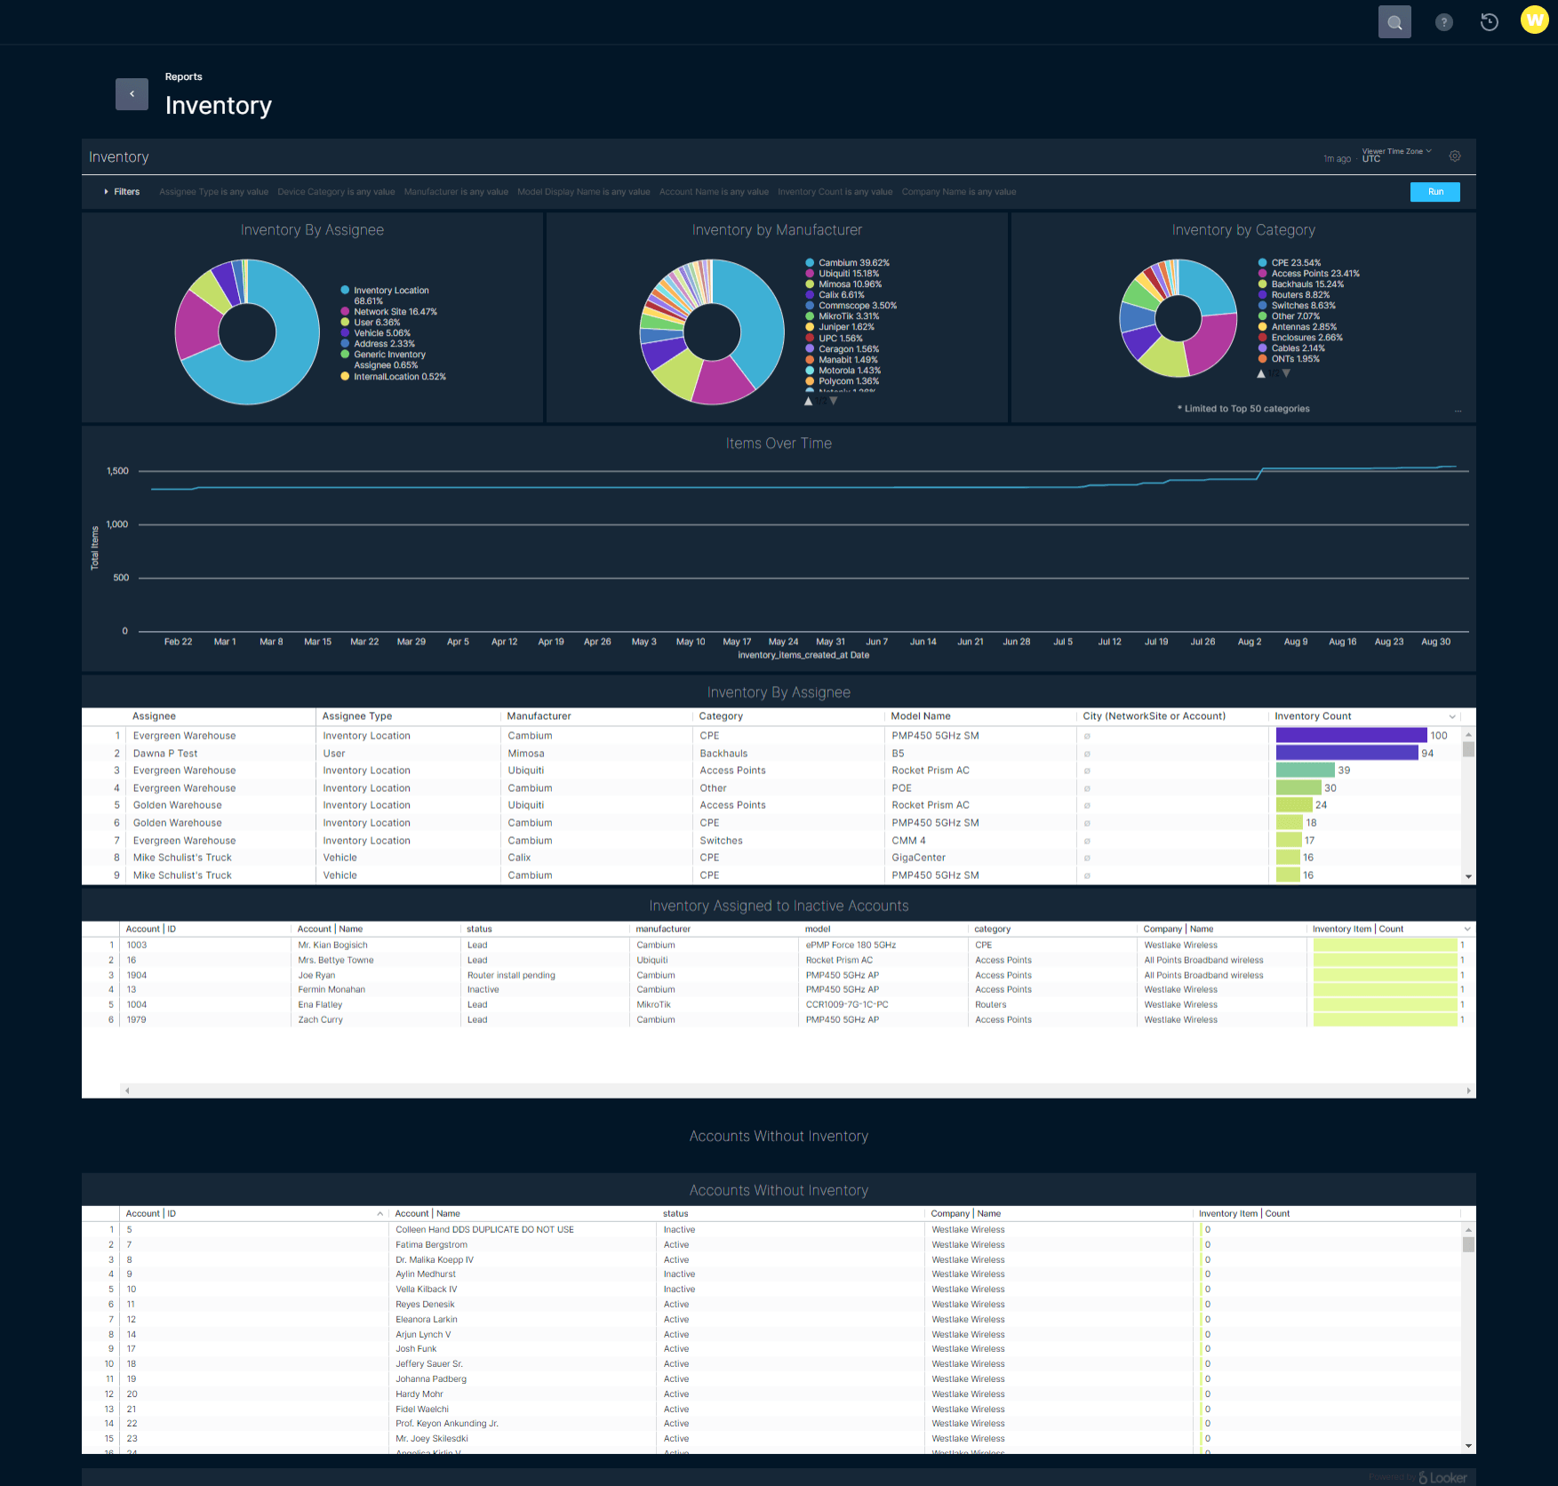Open dashboard settings gear icon

tap(1455, 156)
